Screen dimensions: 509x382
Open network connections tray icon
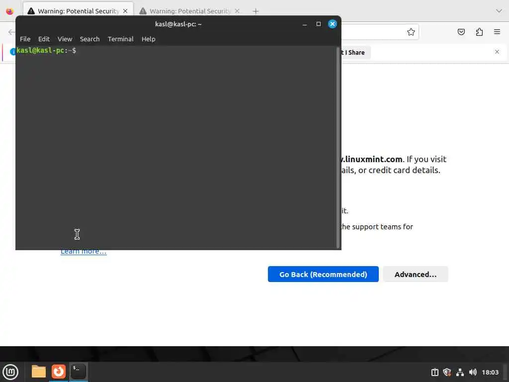(x=460, y=372)
